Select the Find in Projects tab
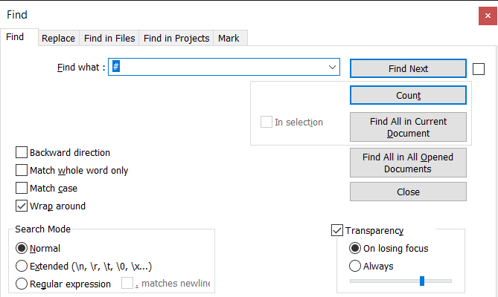The image size is (498, 297). point(176,39)
